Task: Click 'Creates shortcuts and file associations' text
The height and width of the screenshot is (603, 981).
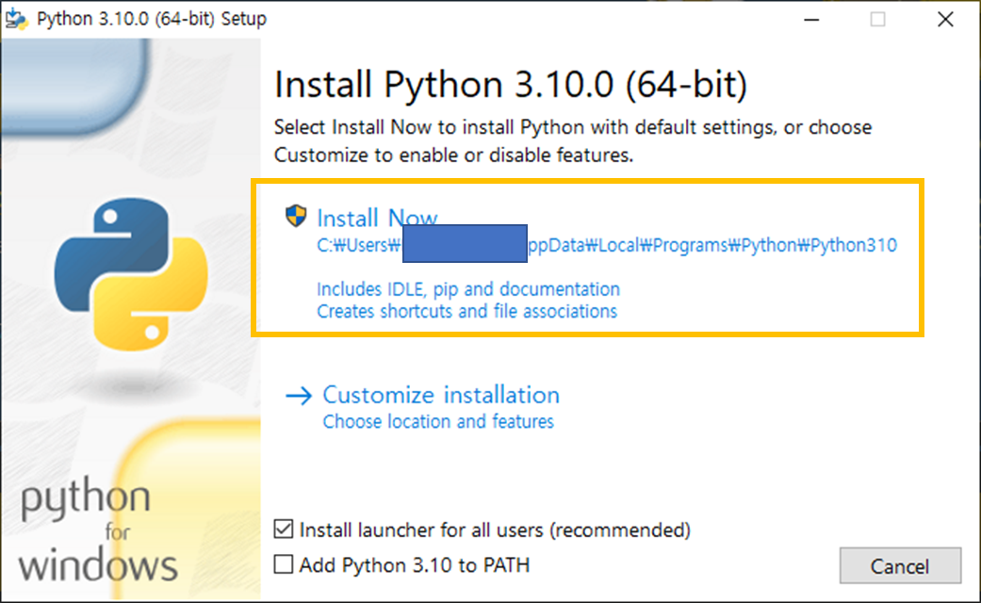Action: coord(466,311)
